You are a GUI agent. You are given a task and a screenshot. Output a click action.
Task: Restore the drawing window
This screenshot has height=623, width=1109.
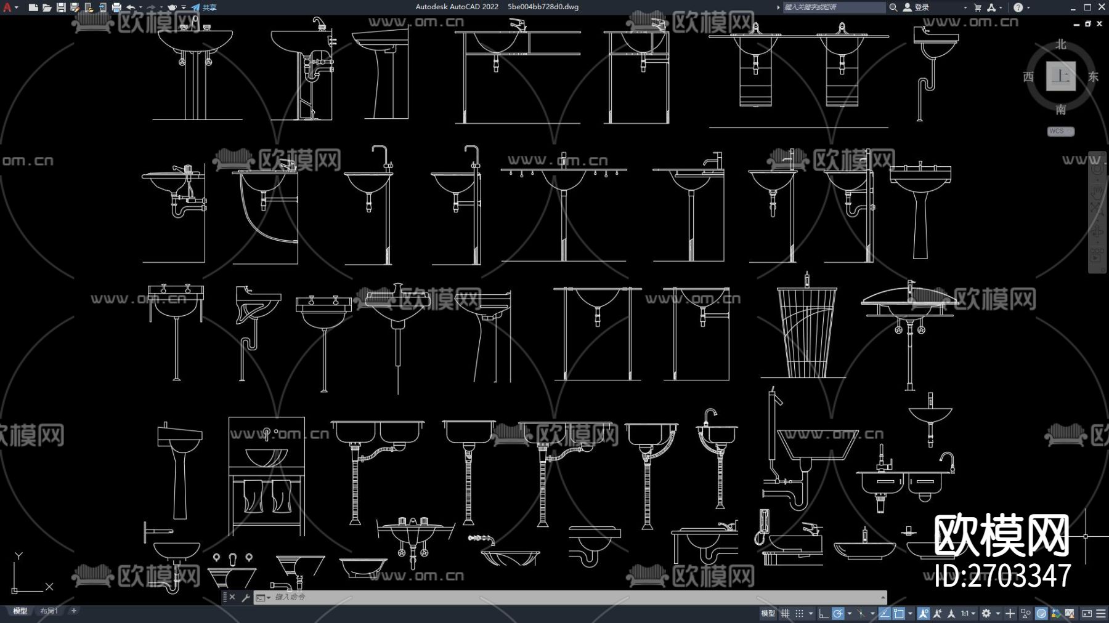(1088, 24)
